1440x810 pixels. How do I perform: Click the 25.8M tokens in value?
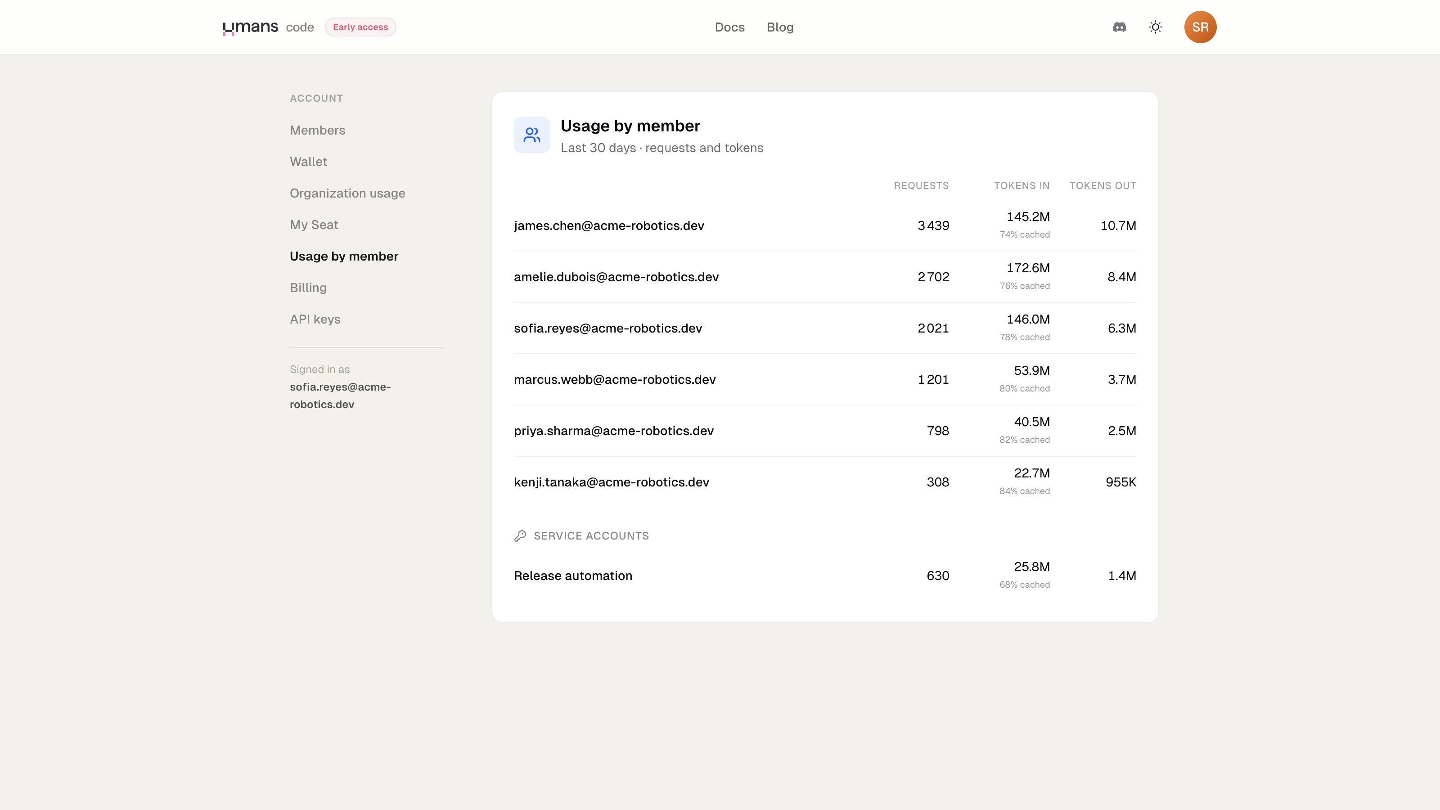point(1031,567)
